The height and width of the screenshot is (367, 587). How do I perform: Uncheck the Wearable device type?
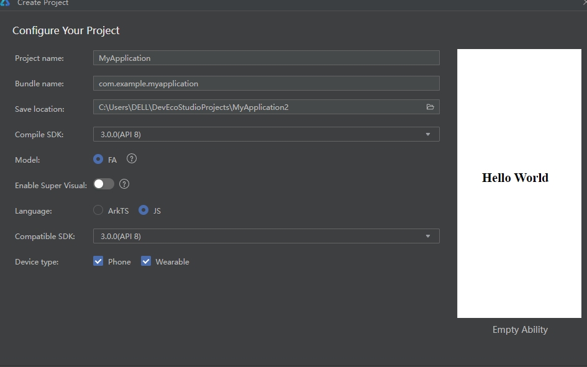tap(146, 261)
